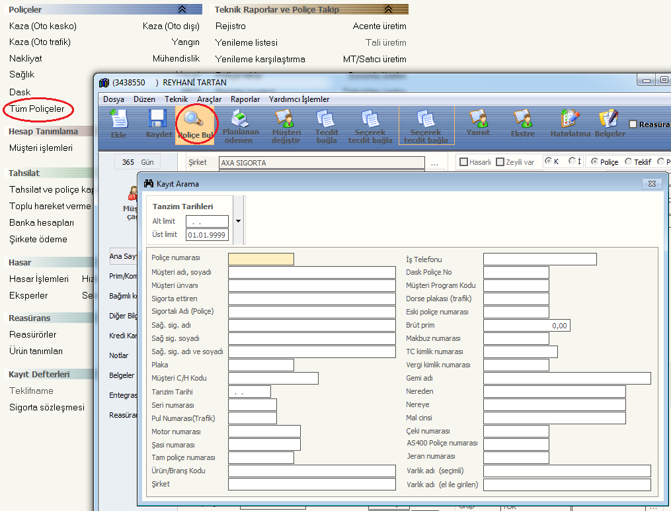
Task: Click the Tüm Poliçeler link
Action: pos(36,109)
